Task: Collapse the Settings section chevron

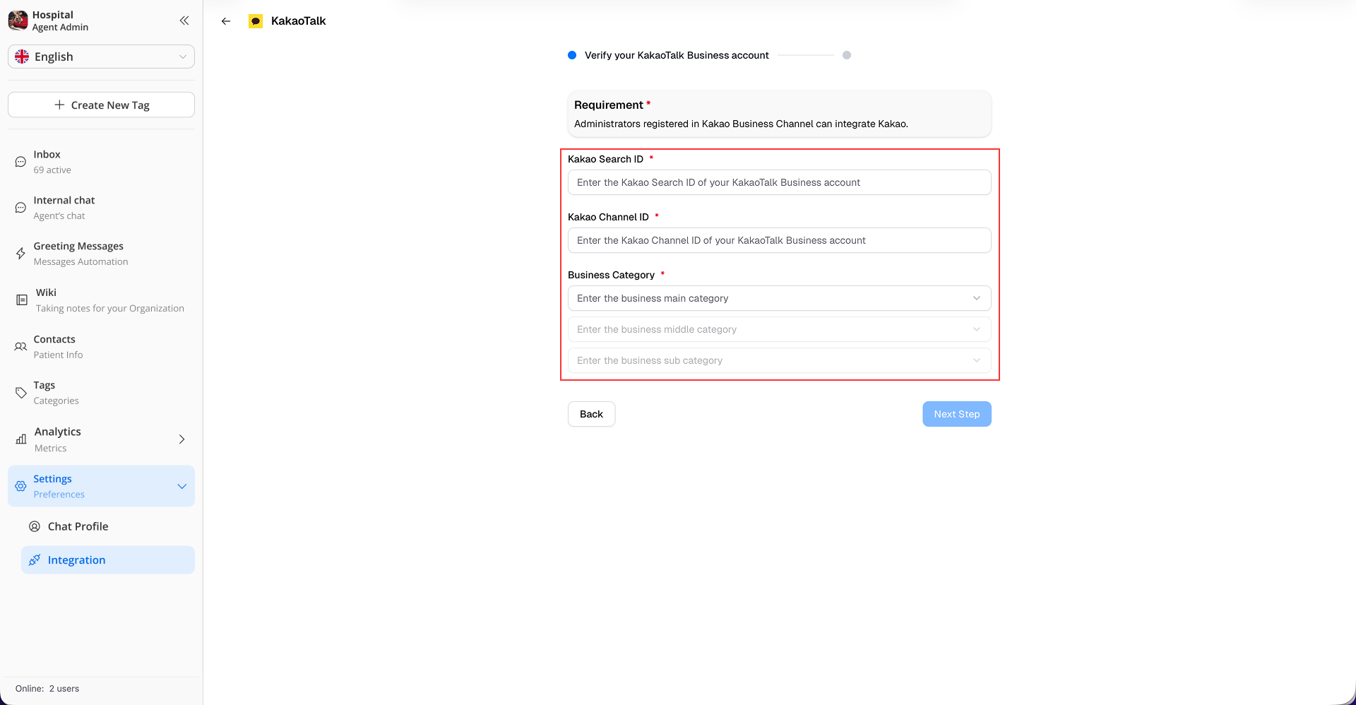Action: pyautogui.click(x=182, y=486)
